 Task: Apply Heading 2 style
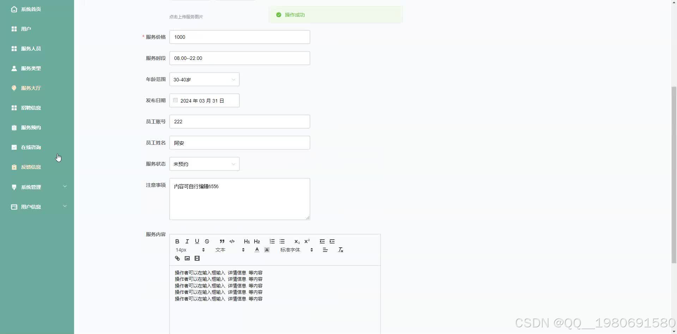(257, 241)
